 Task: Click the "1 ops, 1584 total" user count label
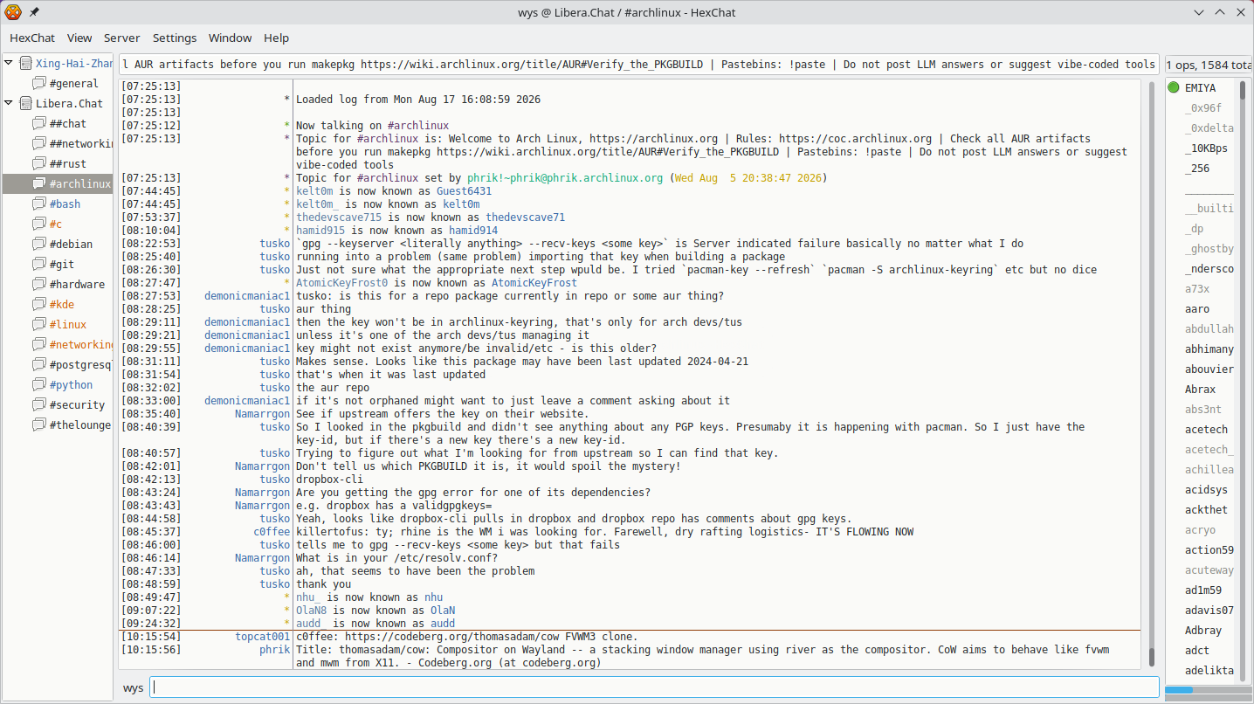pyautogui.click(x=1209, y=65)
